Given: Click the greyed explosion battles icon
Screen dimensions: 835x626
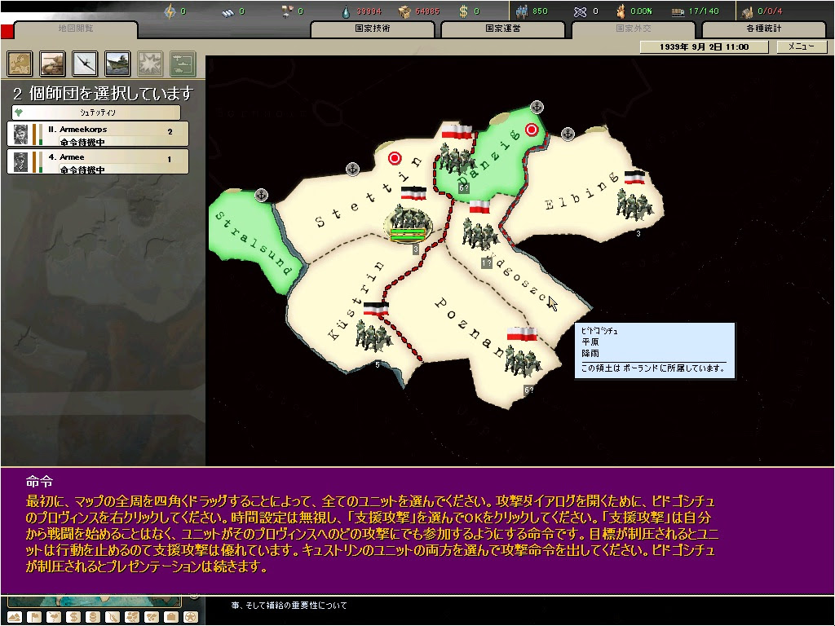Looking at the screenshot, I should click(x=150, y=64).
